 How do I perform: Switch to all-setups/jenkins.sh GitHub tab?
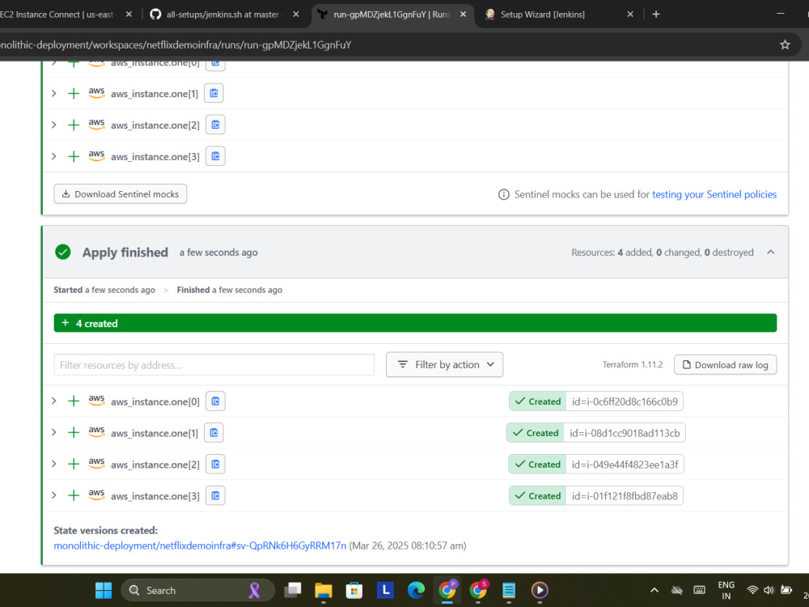point(225,15)
